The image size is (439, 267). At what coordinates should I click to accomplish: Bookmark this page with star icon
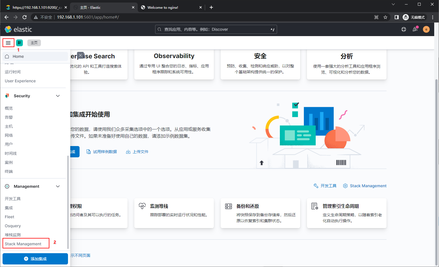385,17
